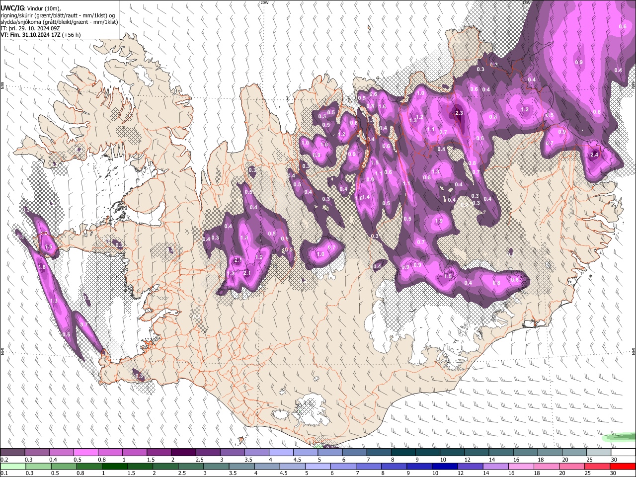Select top-row legend swatch between 0.2 and 0.3
Image resolution: width=636 pixels, height=477 pixels.
pyautogui.click(x=12, y=453)
